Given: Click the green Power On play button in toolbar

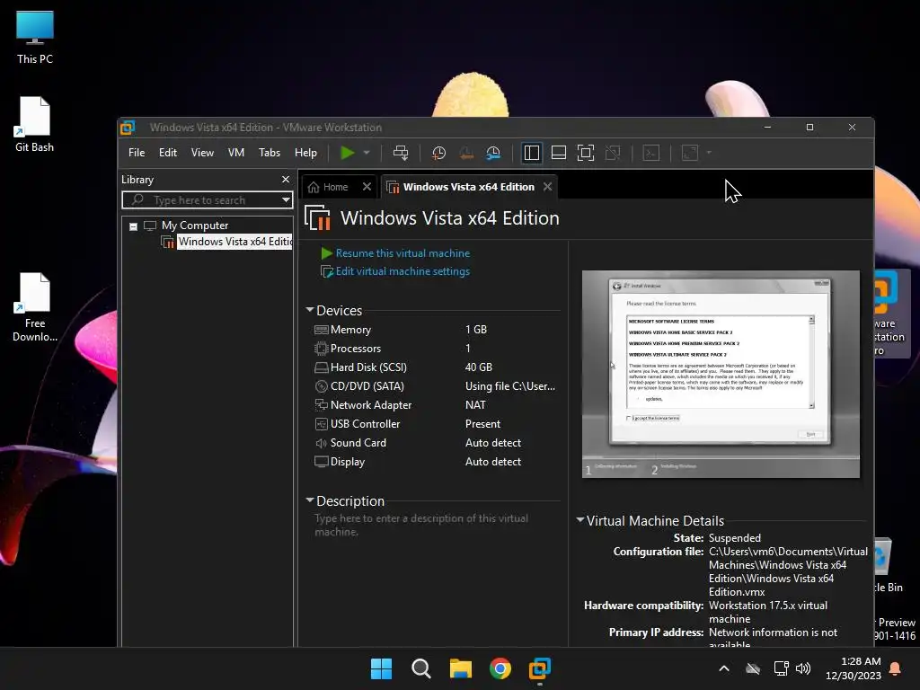Looking at the screenshot, I should click(x=348, y=153).
